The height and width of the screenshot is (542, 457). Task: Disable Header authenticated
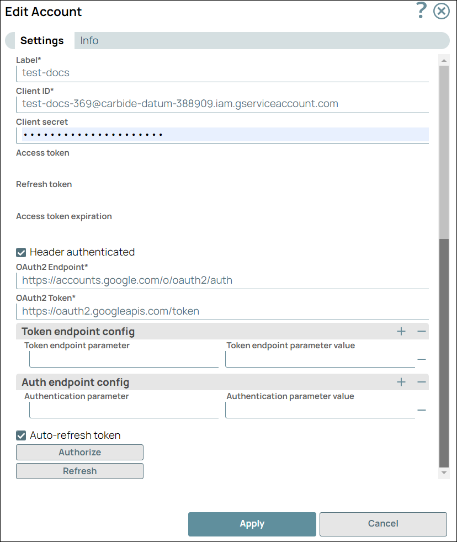20,252
